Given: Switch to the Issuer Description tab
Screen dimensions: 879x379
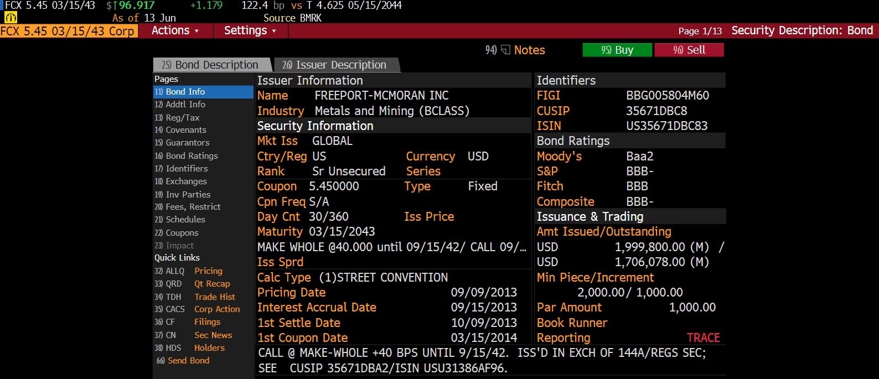Looking at the screenshot, I should click(x=337, y=65).
